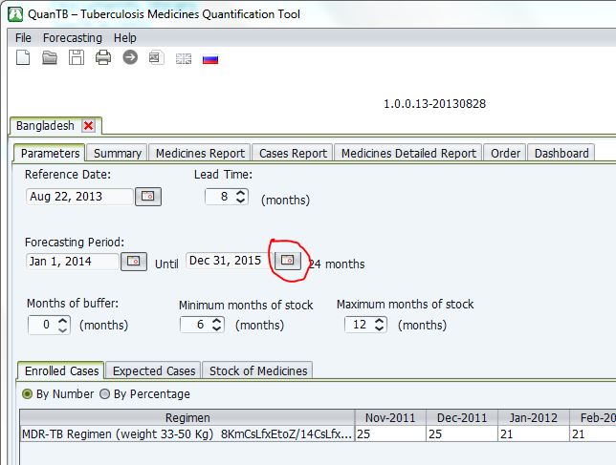Switch to the Summary tab

117,153
